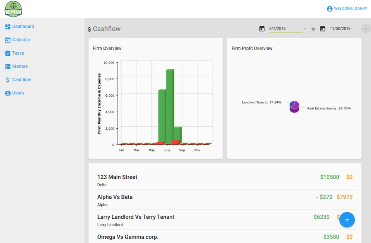Click the Landlord Tenant: 37.24% label
This screenshot has width=371, height=243.
tap(262, 102)
